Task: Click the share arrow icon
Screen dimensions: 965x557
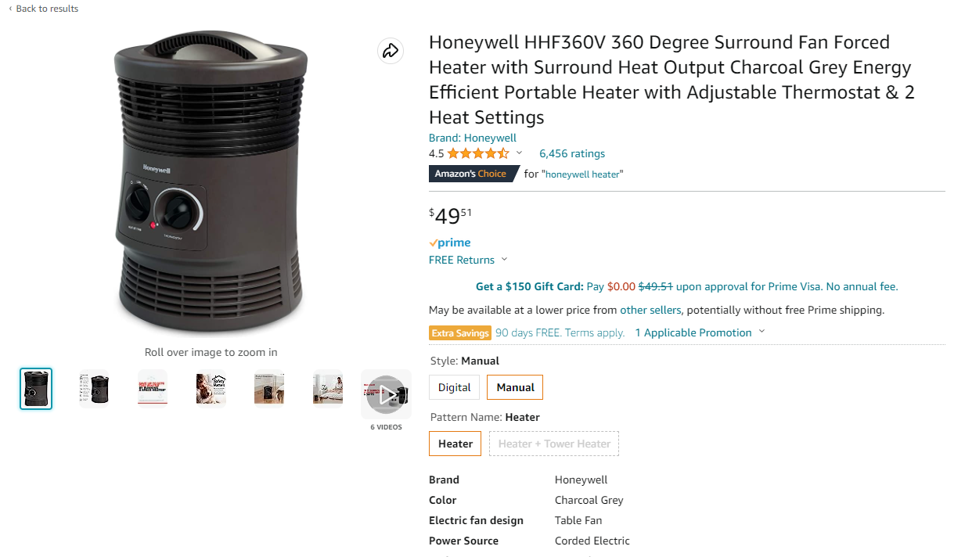Action: click(x=390, y=52)
